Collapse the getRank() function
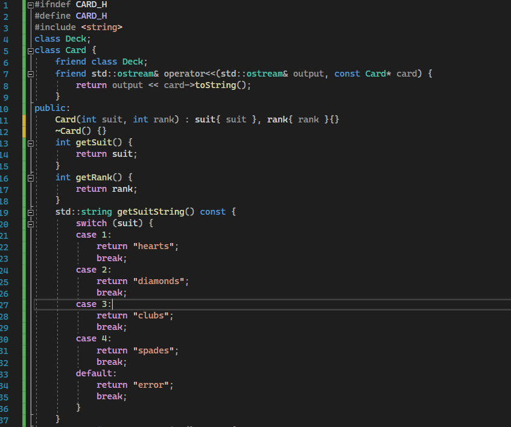The image size is (511, 427). pyautogui.click(x=31, y=178)
